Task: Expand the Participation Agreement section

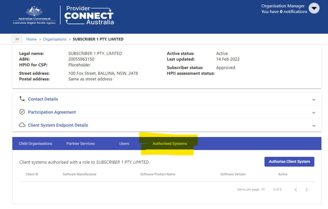Action: (314, 112)
